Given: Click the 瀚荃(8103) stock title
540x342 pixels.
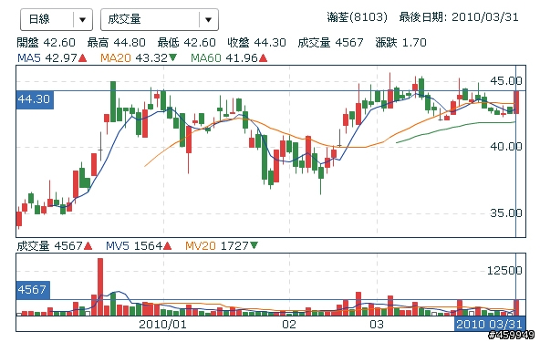Looking at the screenshot, I should [x=358, y=17].
